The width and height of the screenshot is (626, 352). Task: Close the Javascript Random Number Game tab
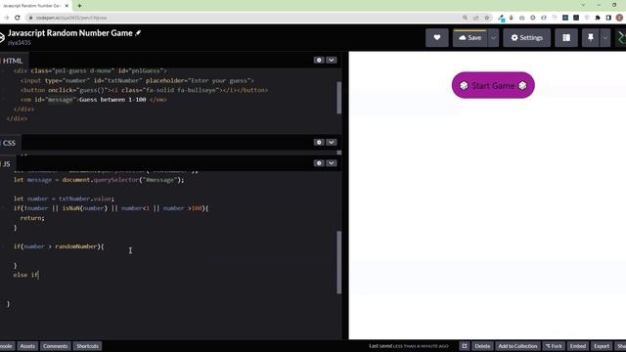(67, 6)
